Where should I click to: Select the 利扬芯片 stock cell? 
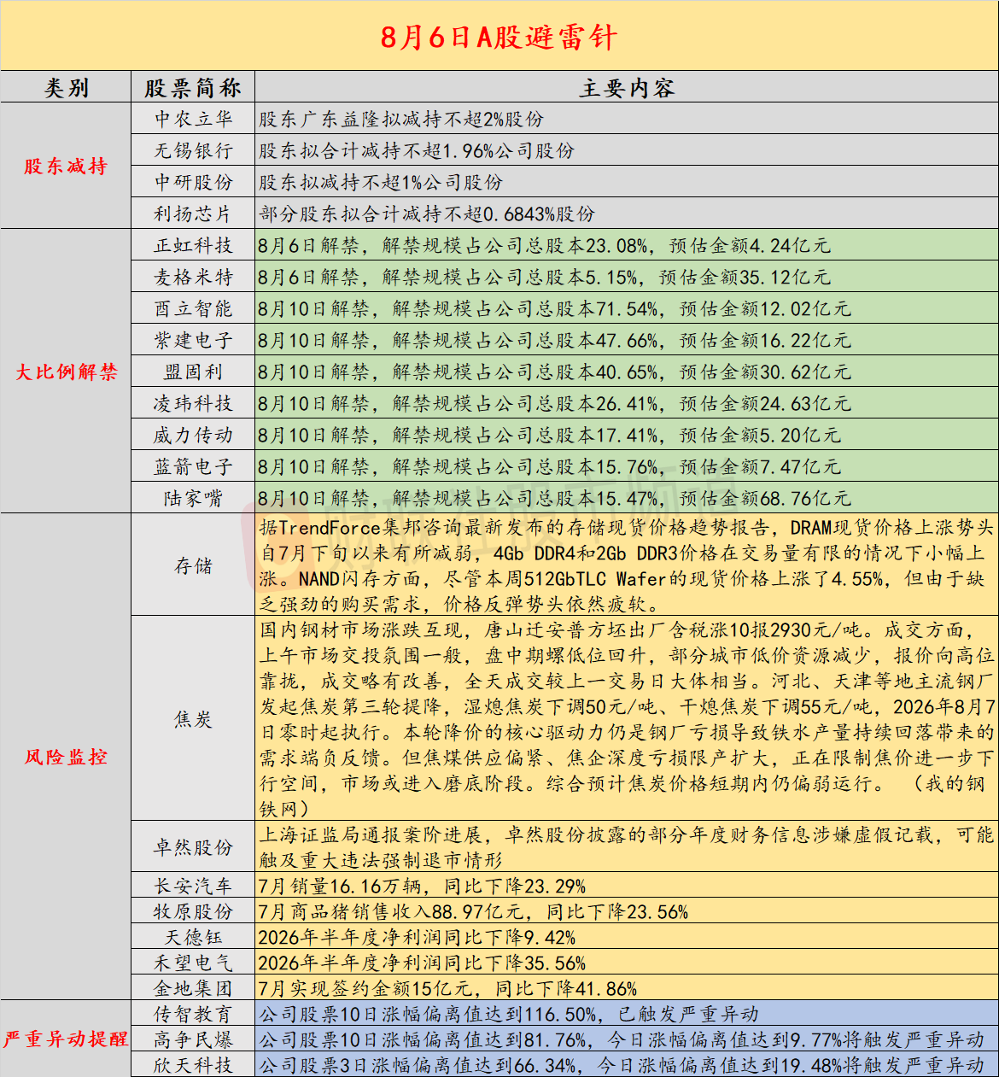point(193,214)
